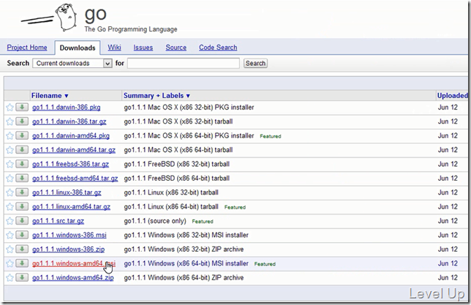The width and height of the screenshot is (471, 305).
Task: Star the go1.1.1.linux-amd64.tar.gz file
Action: coord(10,207)
